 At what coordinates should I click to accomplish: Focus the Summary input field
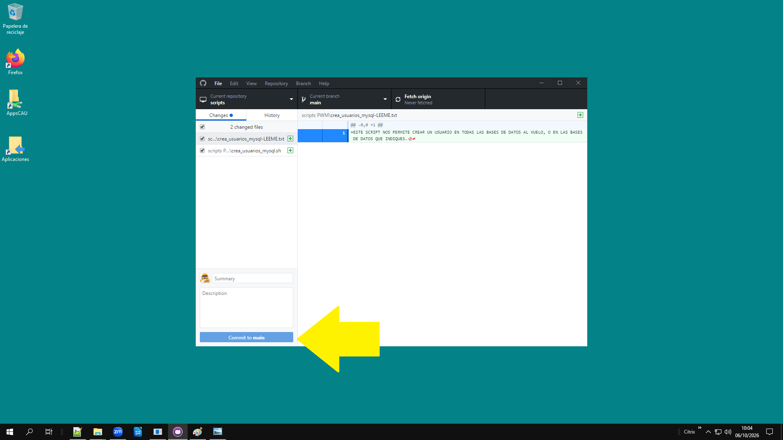(252, 278)
